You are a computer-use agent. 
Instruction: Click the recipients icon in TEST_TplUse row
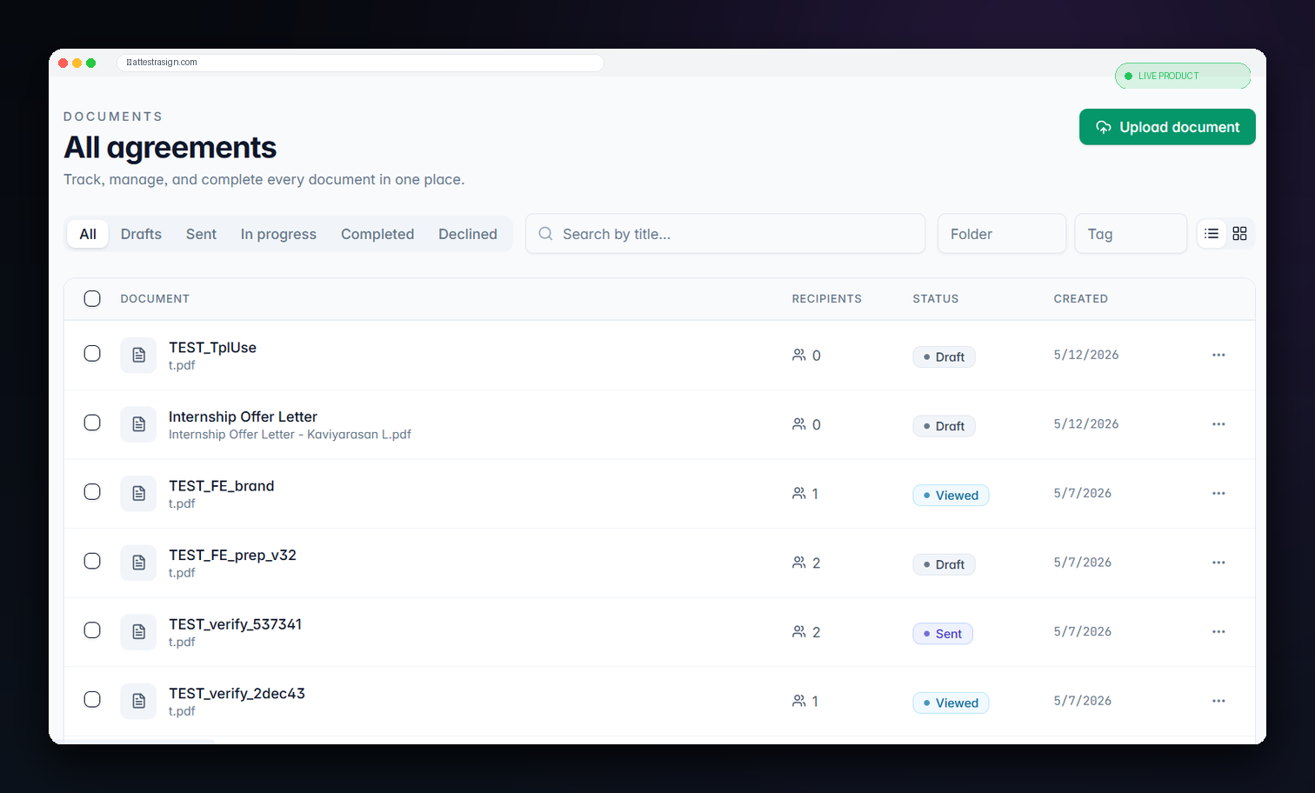pos(798,355)
